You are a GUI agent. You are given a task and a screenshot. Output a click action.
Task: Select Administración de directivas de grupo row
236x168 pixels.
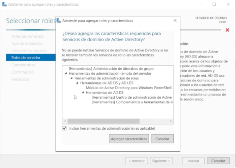[x=111, y=69]
